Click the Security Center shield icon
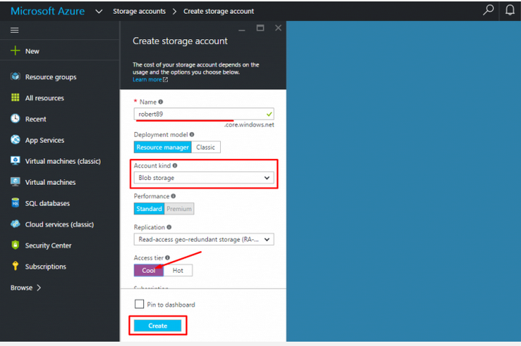Viewport: 521px width, 346px height. tap(15, 245)
